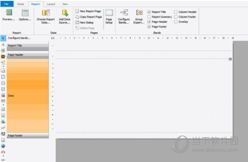Viewport: 248px width, 162px height.
Task: Expand dropdown arrow above the CheckBox tool
Action: [x=3, y=105]
